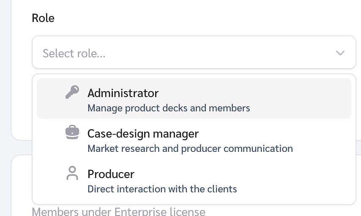Click 'Market research and producer communication' description
The height and width of the screenshot is (216, 361).
[x=190, y=148]
